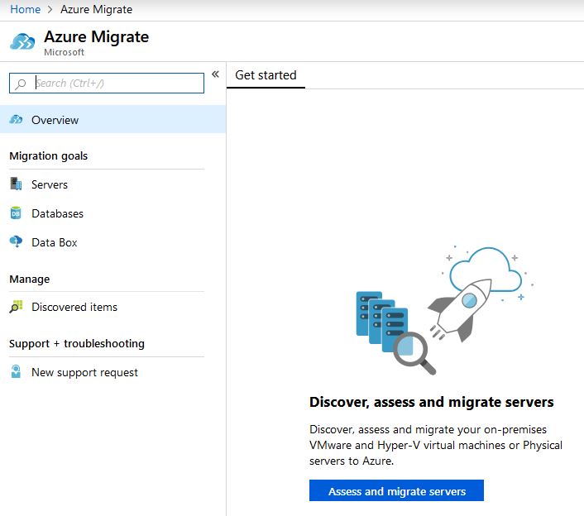The image size is (584, 516).
Task: Collapse the sidebar with double chevron
Action: point(215,74)
